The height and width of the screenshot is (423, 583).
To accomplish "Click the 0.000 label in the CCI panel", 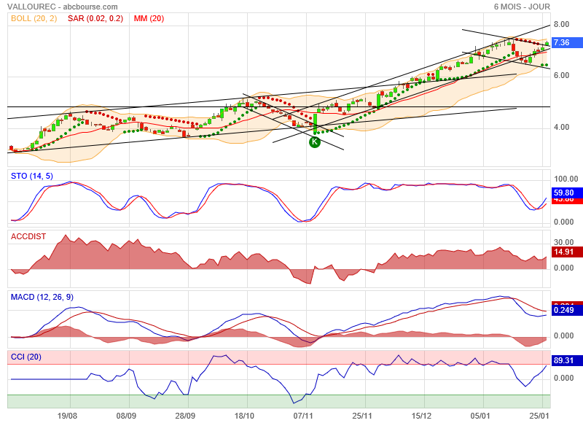I will tap(563, 378).
